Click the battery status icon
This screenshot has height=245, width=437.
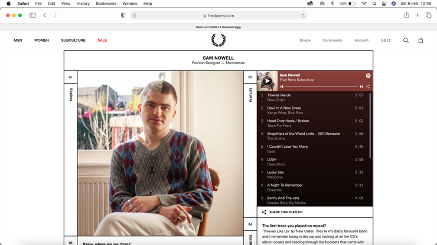point(352,4)
